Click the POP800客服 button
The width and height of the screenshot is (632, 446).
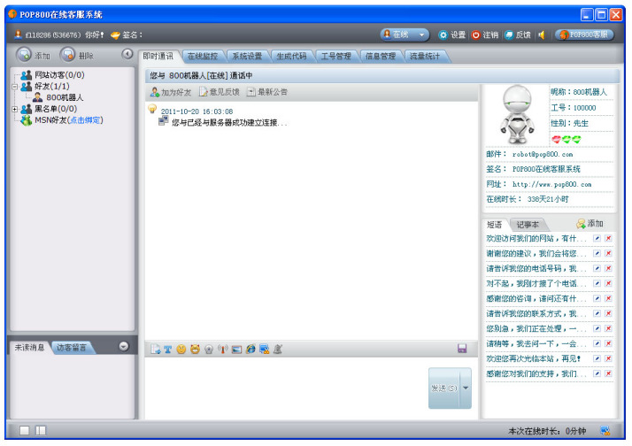coord(584,35)
